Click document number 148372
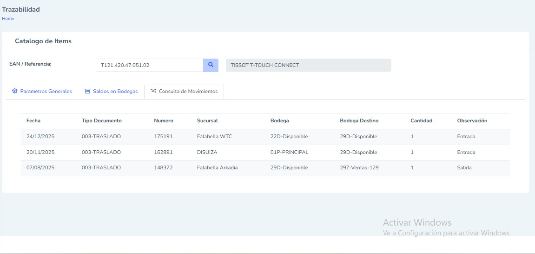Viewport: 535px width, 254px height. 163,167
